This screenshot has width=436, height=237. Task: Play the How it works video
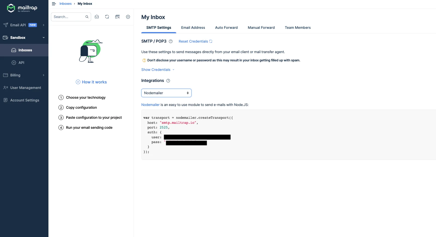91,82
